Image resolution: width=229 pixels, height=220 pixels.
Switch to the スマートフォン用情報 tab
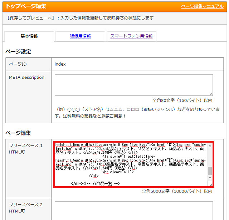(x=131, y=36)
